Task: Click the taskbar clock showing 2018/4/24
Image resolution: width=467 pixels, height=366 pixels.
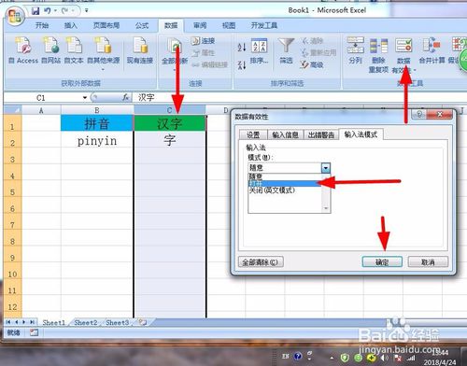Action: (440, 358)
